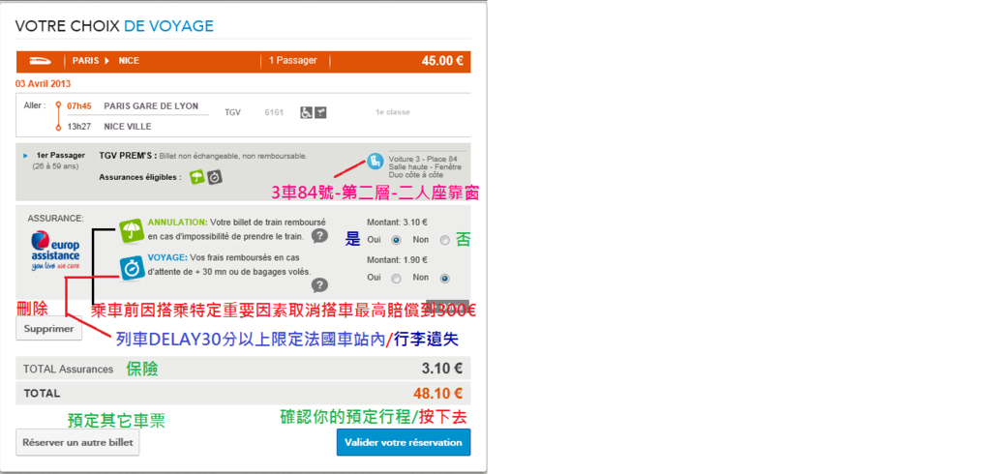The image size is (991, 474).
Task: Expand the 1er Passager blue arrow
Action: click(x=25, y=156)
